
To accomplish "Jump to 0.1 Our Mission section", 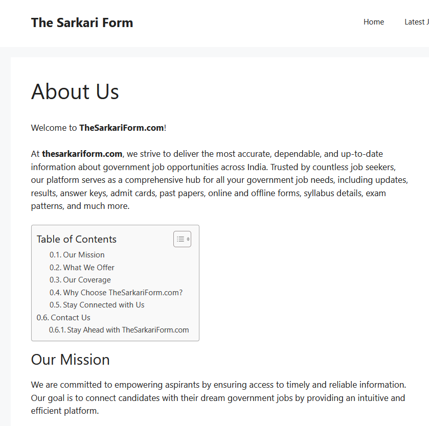I will [77, 255].
